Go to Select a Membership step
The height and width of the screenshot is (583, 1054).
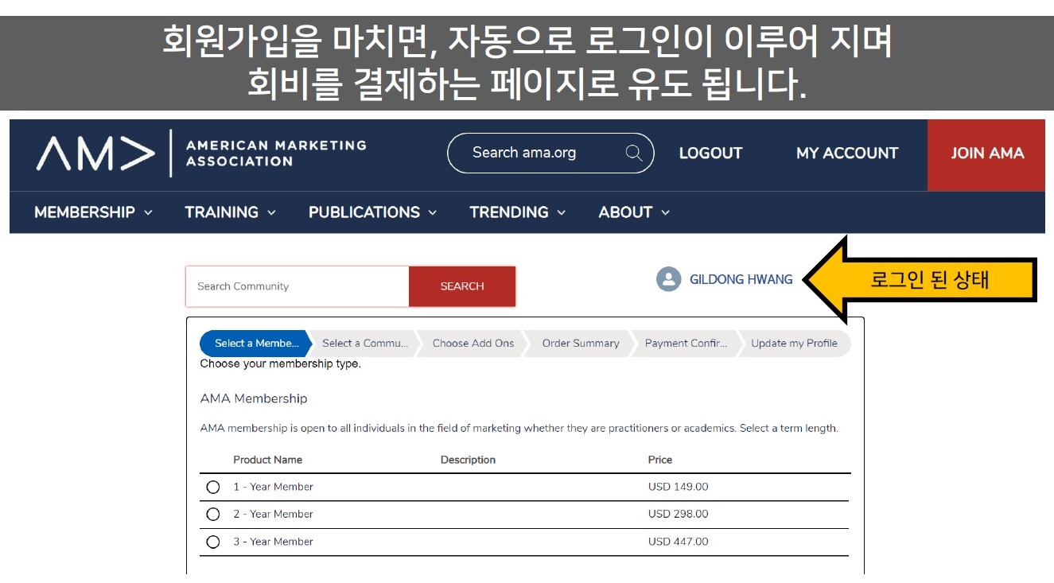255,344
